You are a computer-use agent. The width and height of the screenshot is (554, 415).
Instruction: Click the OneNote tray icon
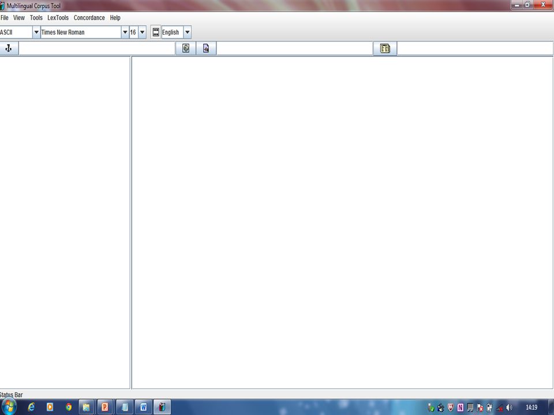pos(461,408)
